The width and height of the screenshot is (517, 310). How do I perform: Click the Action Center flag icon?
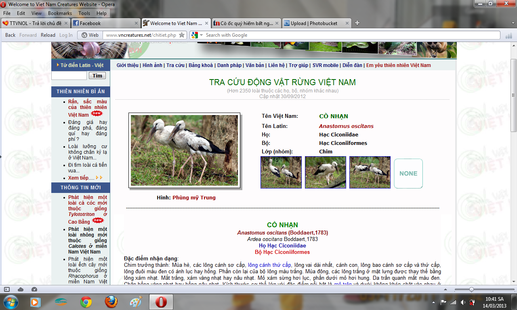(x=443, y=302)
